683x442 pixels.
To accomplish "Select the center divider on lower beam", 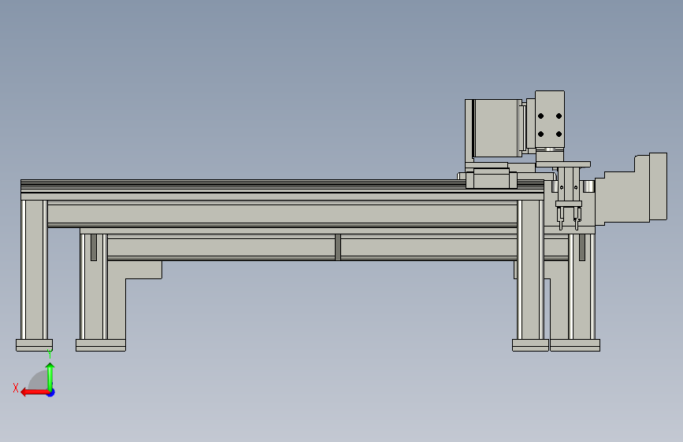I will [x=338, y=247].
